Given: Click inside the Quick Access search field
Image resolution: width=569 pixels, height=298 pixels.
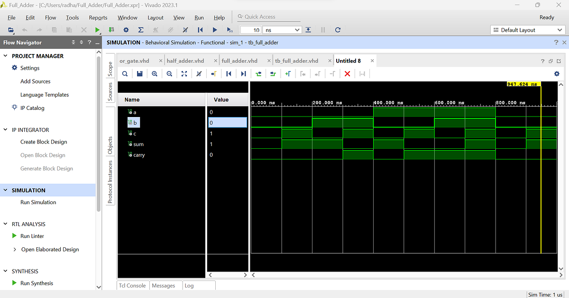Looking at the screenshot, I should pos(268,16).
